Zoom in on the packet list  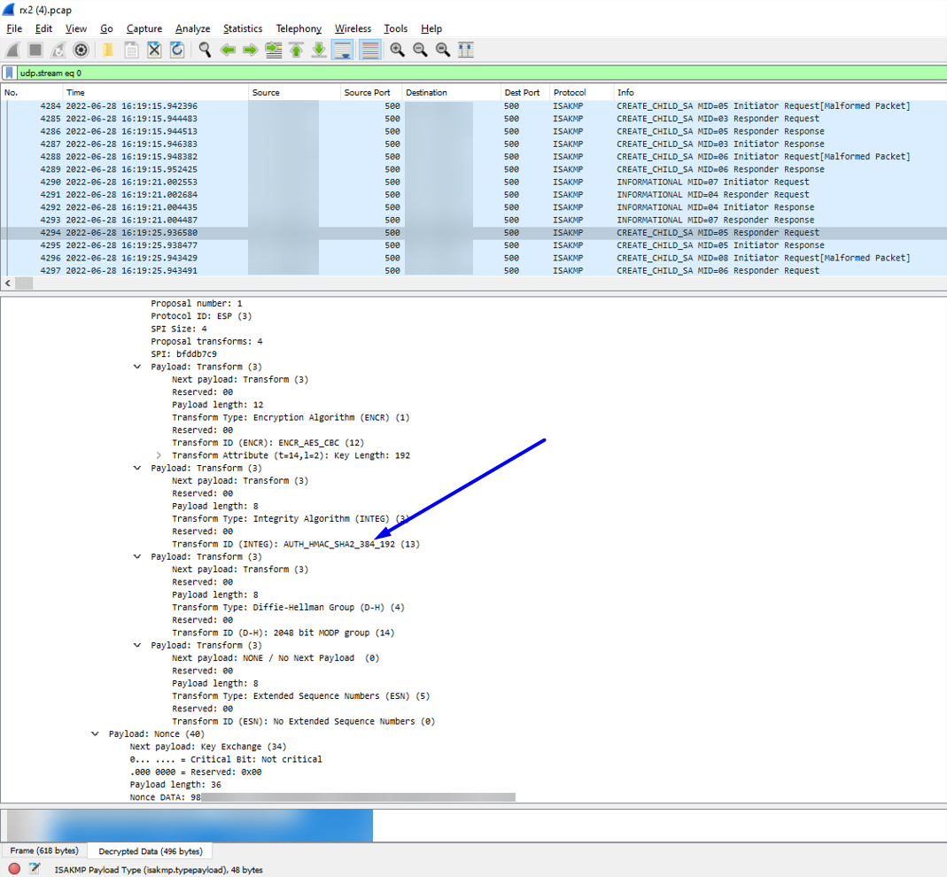coord(398,50)
